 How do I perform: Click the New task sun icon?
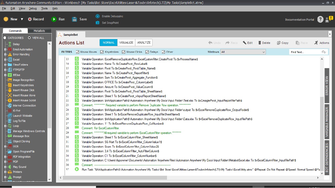6,19
